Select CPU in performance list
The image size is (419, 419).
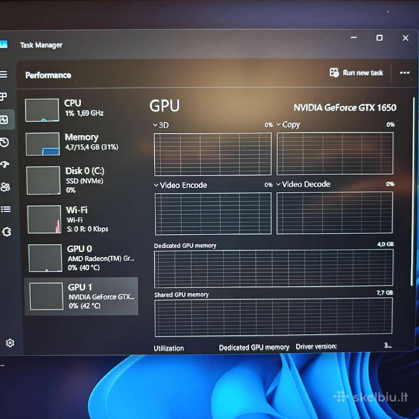pyautogui.click(x=81, y=110)
